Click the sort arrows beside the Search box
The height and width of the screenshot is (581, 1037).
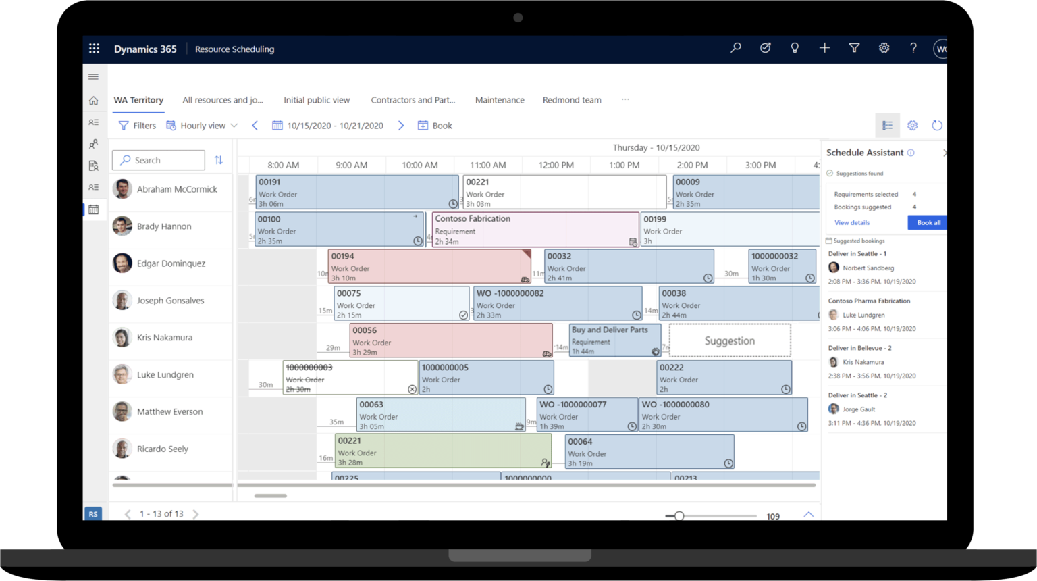coord(218,160)
